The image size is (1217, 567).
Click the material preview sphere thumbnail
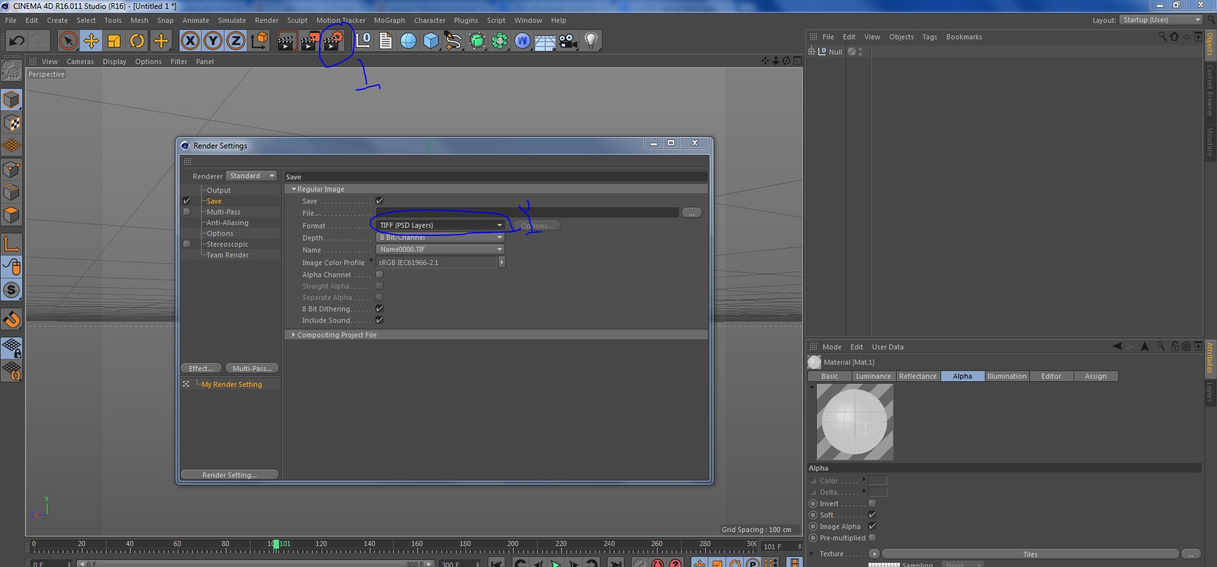pos(854,422)
